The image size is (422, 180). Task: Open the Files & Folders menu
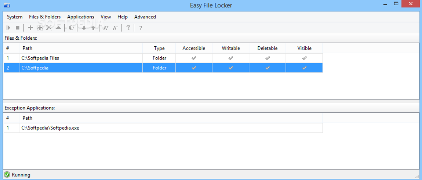tap(45, 17)
